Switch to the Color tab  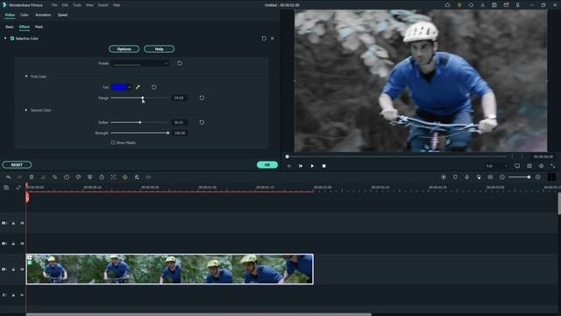(x=24, y=15)
